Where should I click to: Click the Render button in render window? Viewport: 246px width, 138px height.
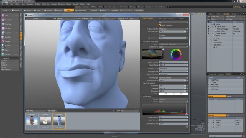36,18
